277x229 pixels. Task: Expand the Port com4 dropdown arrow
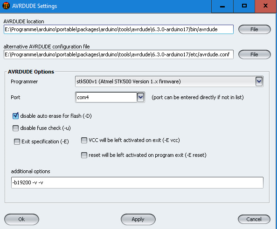click(141, 97)
